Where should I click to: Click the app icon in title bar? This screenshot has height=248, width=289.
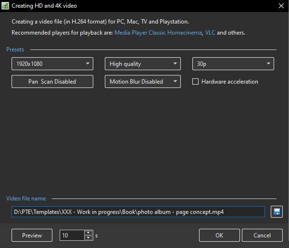click(x=5, y=6)
